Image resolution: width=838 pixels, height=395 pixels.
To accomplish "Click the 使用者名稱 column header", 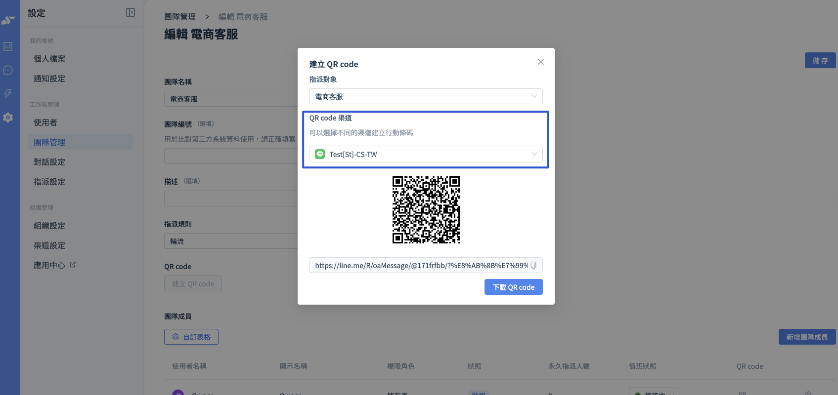I will 189,366.
